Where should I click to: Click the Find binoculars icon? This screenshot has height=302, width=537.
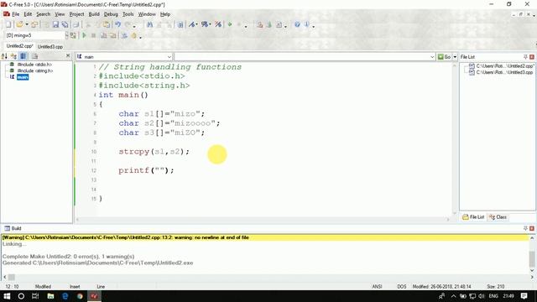(x=149, y=24)
